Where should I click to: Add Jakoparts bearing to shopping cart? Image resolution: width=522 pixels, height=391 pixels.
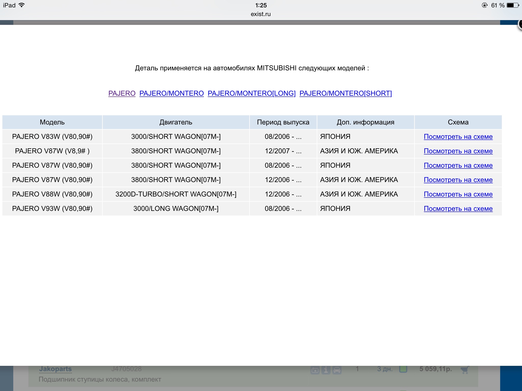[465, 370]
